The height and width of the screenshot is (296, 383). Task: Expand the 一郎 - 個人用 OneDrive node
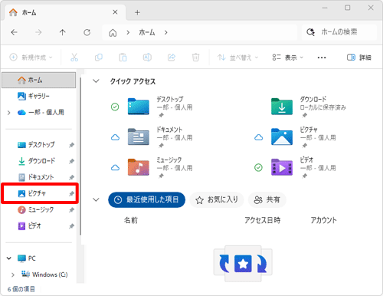click(x=9, y=113)
